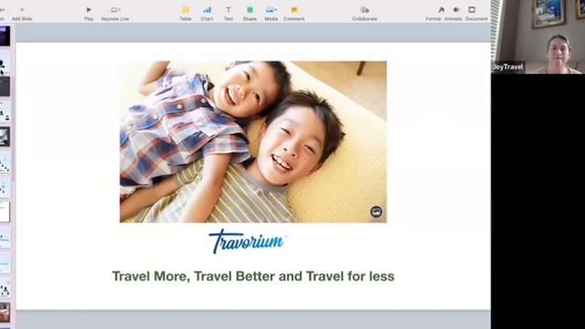Start the slideshow with Play
Screen dimensions: 585x329
89,14
